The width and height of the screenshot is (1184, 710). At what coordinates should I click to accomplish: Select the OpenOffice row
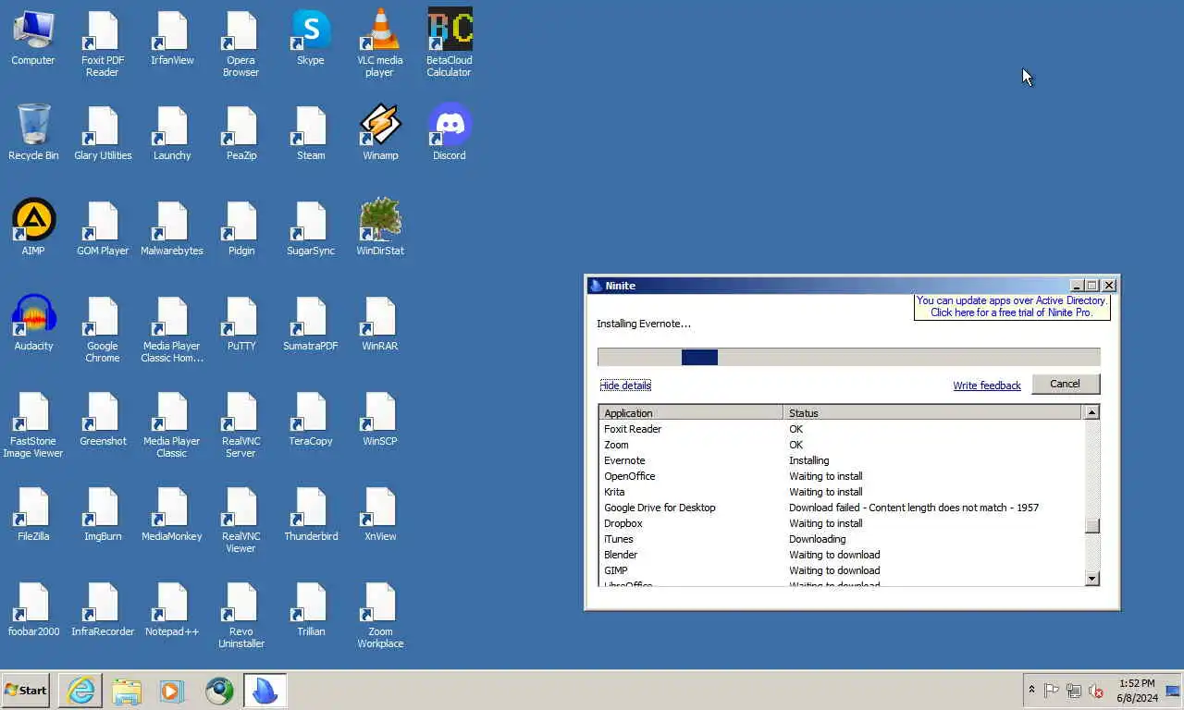[841, 476]
